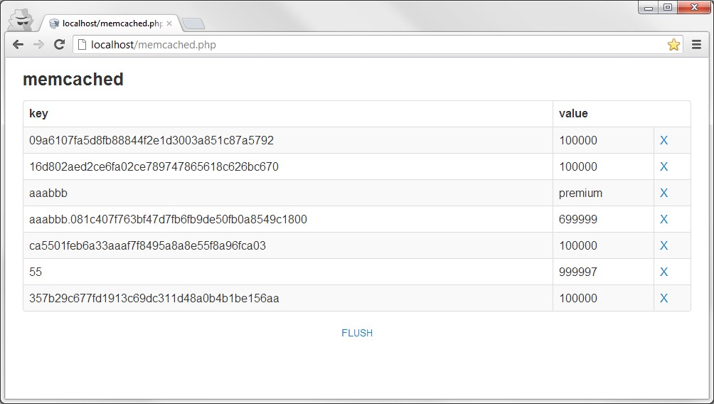The height and width of the screenshot is (404, 714).
Task: Select the localhost/memcached.php tab
Action: (107, 23)
